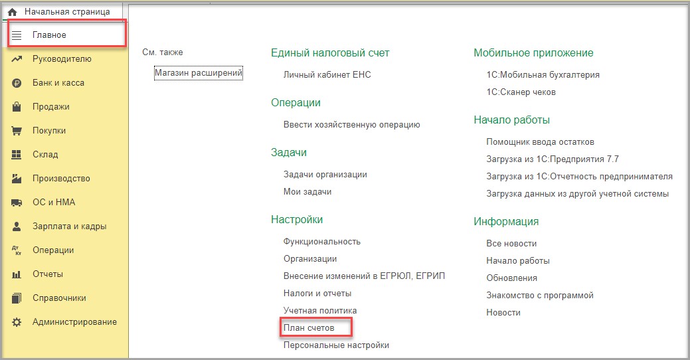Click the home icon on the start page tab
This screenshot has width=690, height=360.
point(13,12)
